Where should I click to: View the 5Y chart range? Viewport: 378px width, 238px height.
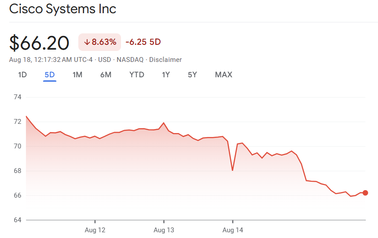click(192, 75)
